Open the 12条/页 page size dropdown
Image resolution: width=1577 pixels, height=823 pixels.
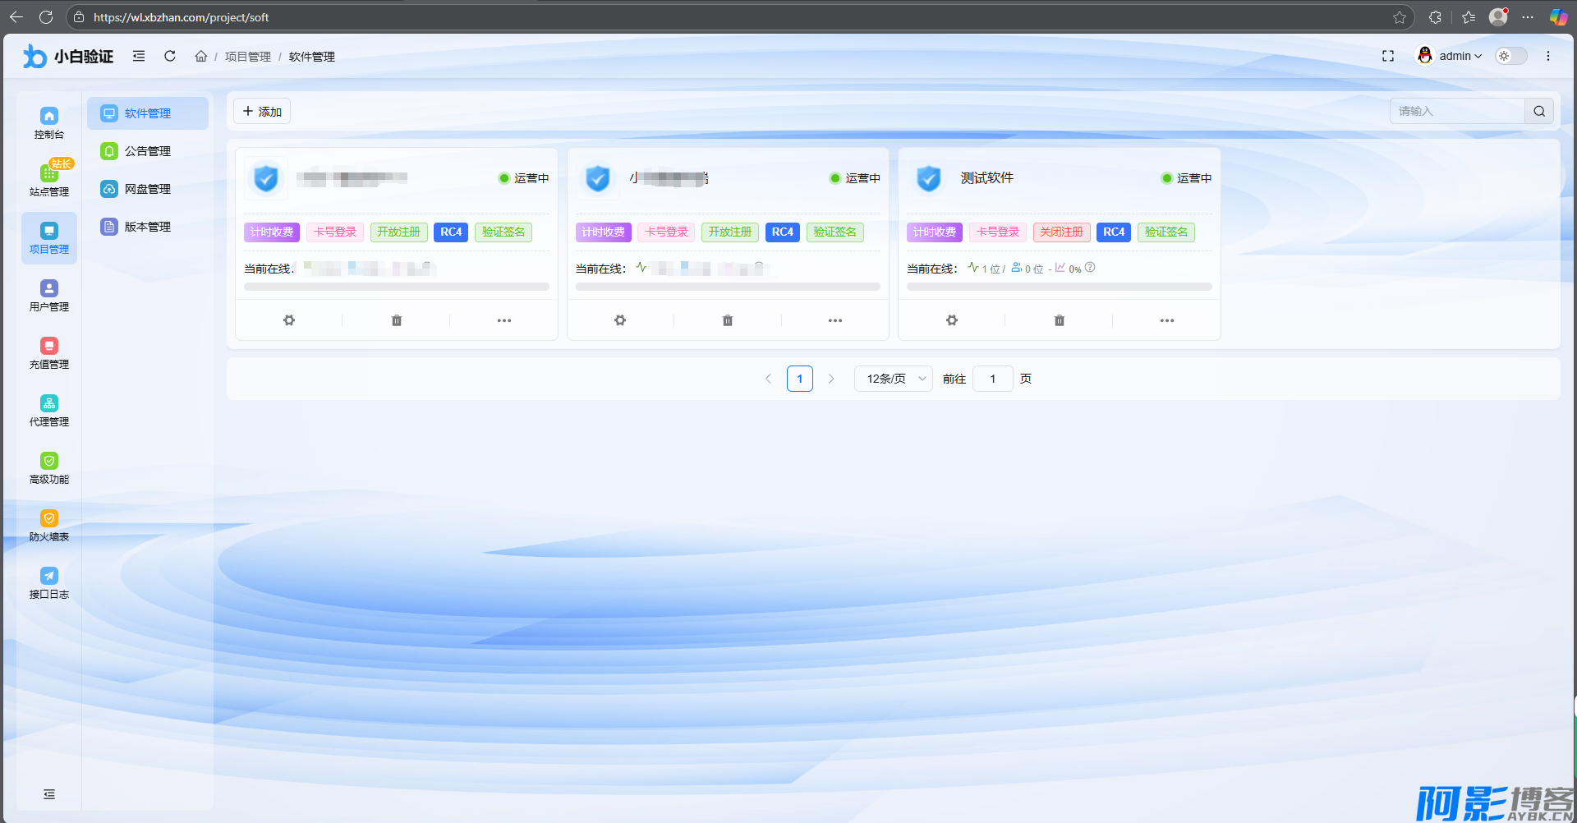pyautogui.click(x=893, y=379)
